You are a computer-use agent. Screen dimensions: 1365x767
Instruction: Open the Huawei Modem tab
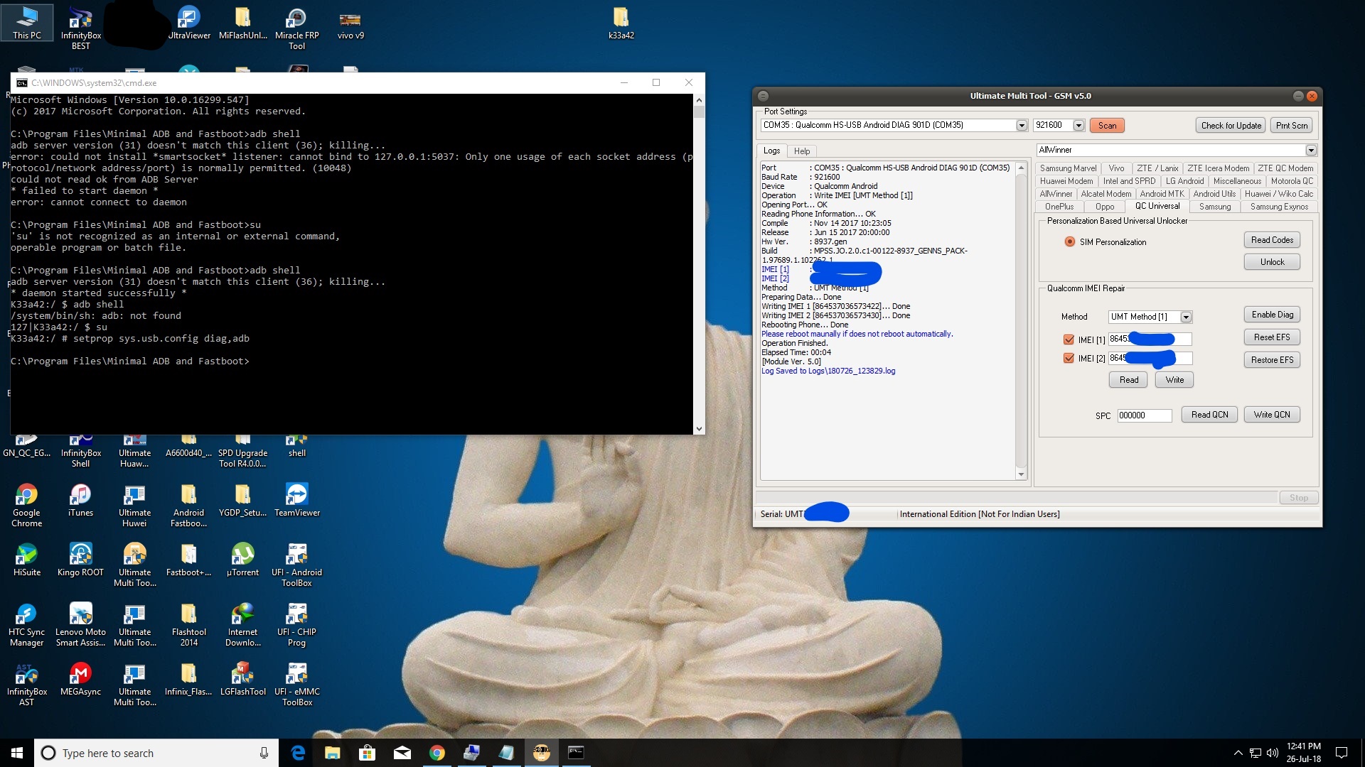pyautogui.click(x=1066, y=181)
